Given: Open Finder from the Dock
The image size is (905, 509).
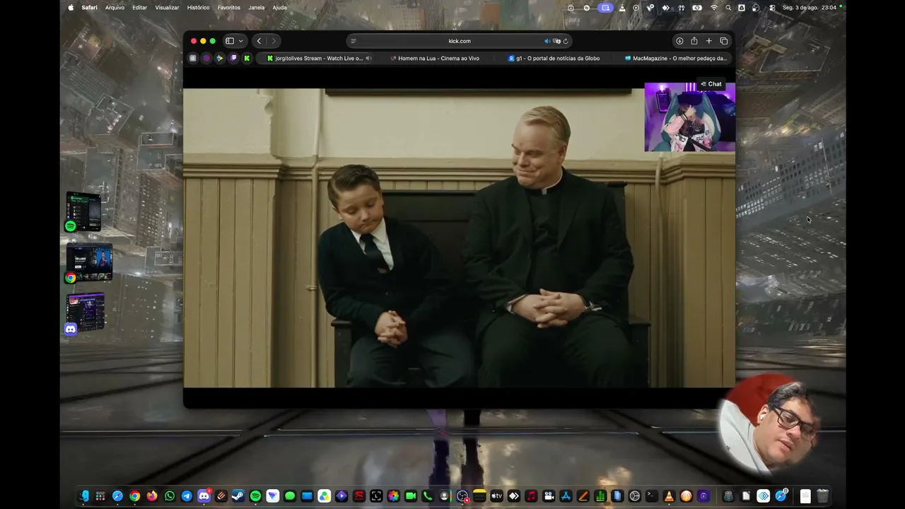Looking at the screenshot, I should [83, 496].
